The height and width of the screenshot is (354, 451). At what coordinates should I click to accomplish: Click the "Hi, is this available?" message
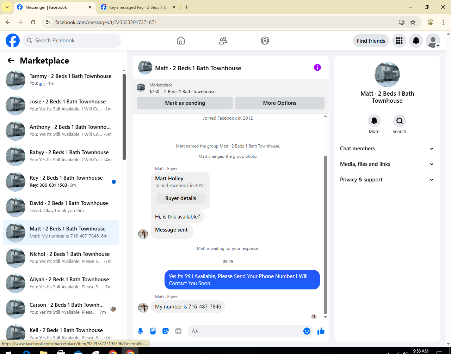click(178, 217)
